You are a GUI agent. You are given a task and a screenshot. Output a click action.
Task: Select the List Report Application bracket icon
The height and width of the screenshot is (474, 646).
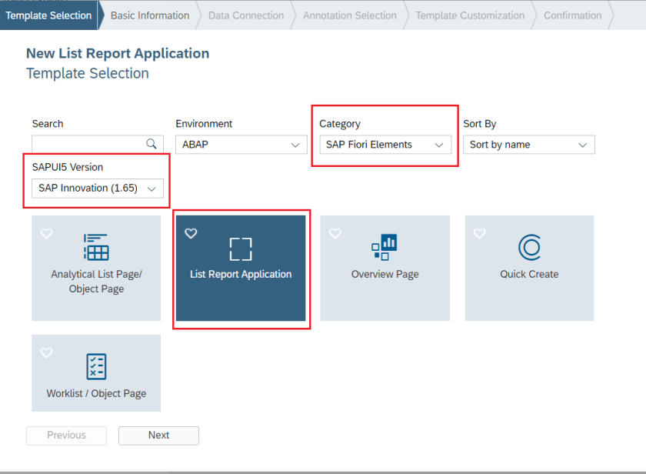(x=241, y=249)
